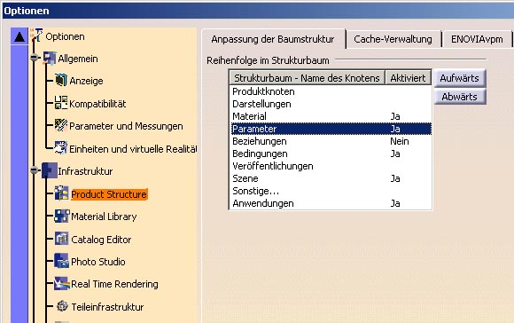This screenshot has width=514, height=323.
Task: Select the Szene list row
Action: click(331, 178)
